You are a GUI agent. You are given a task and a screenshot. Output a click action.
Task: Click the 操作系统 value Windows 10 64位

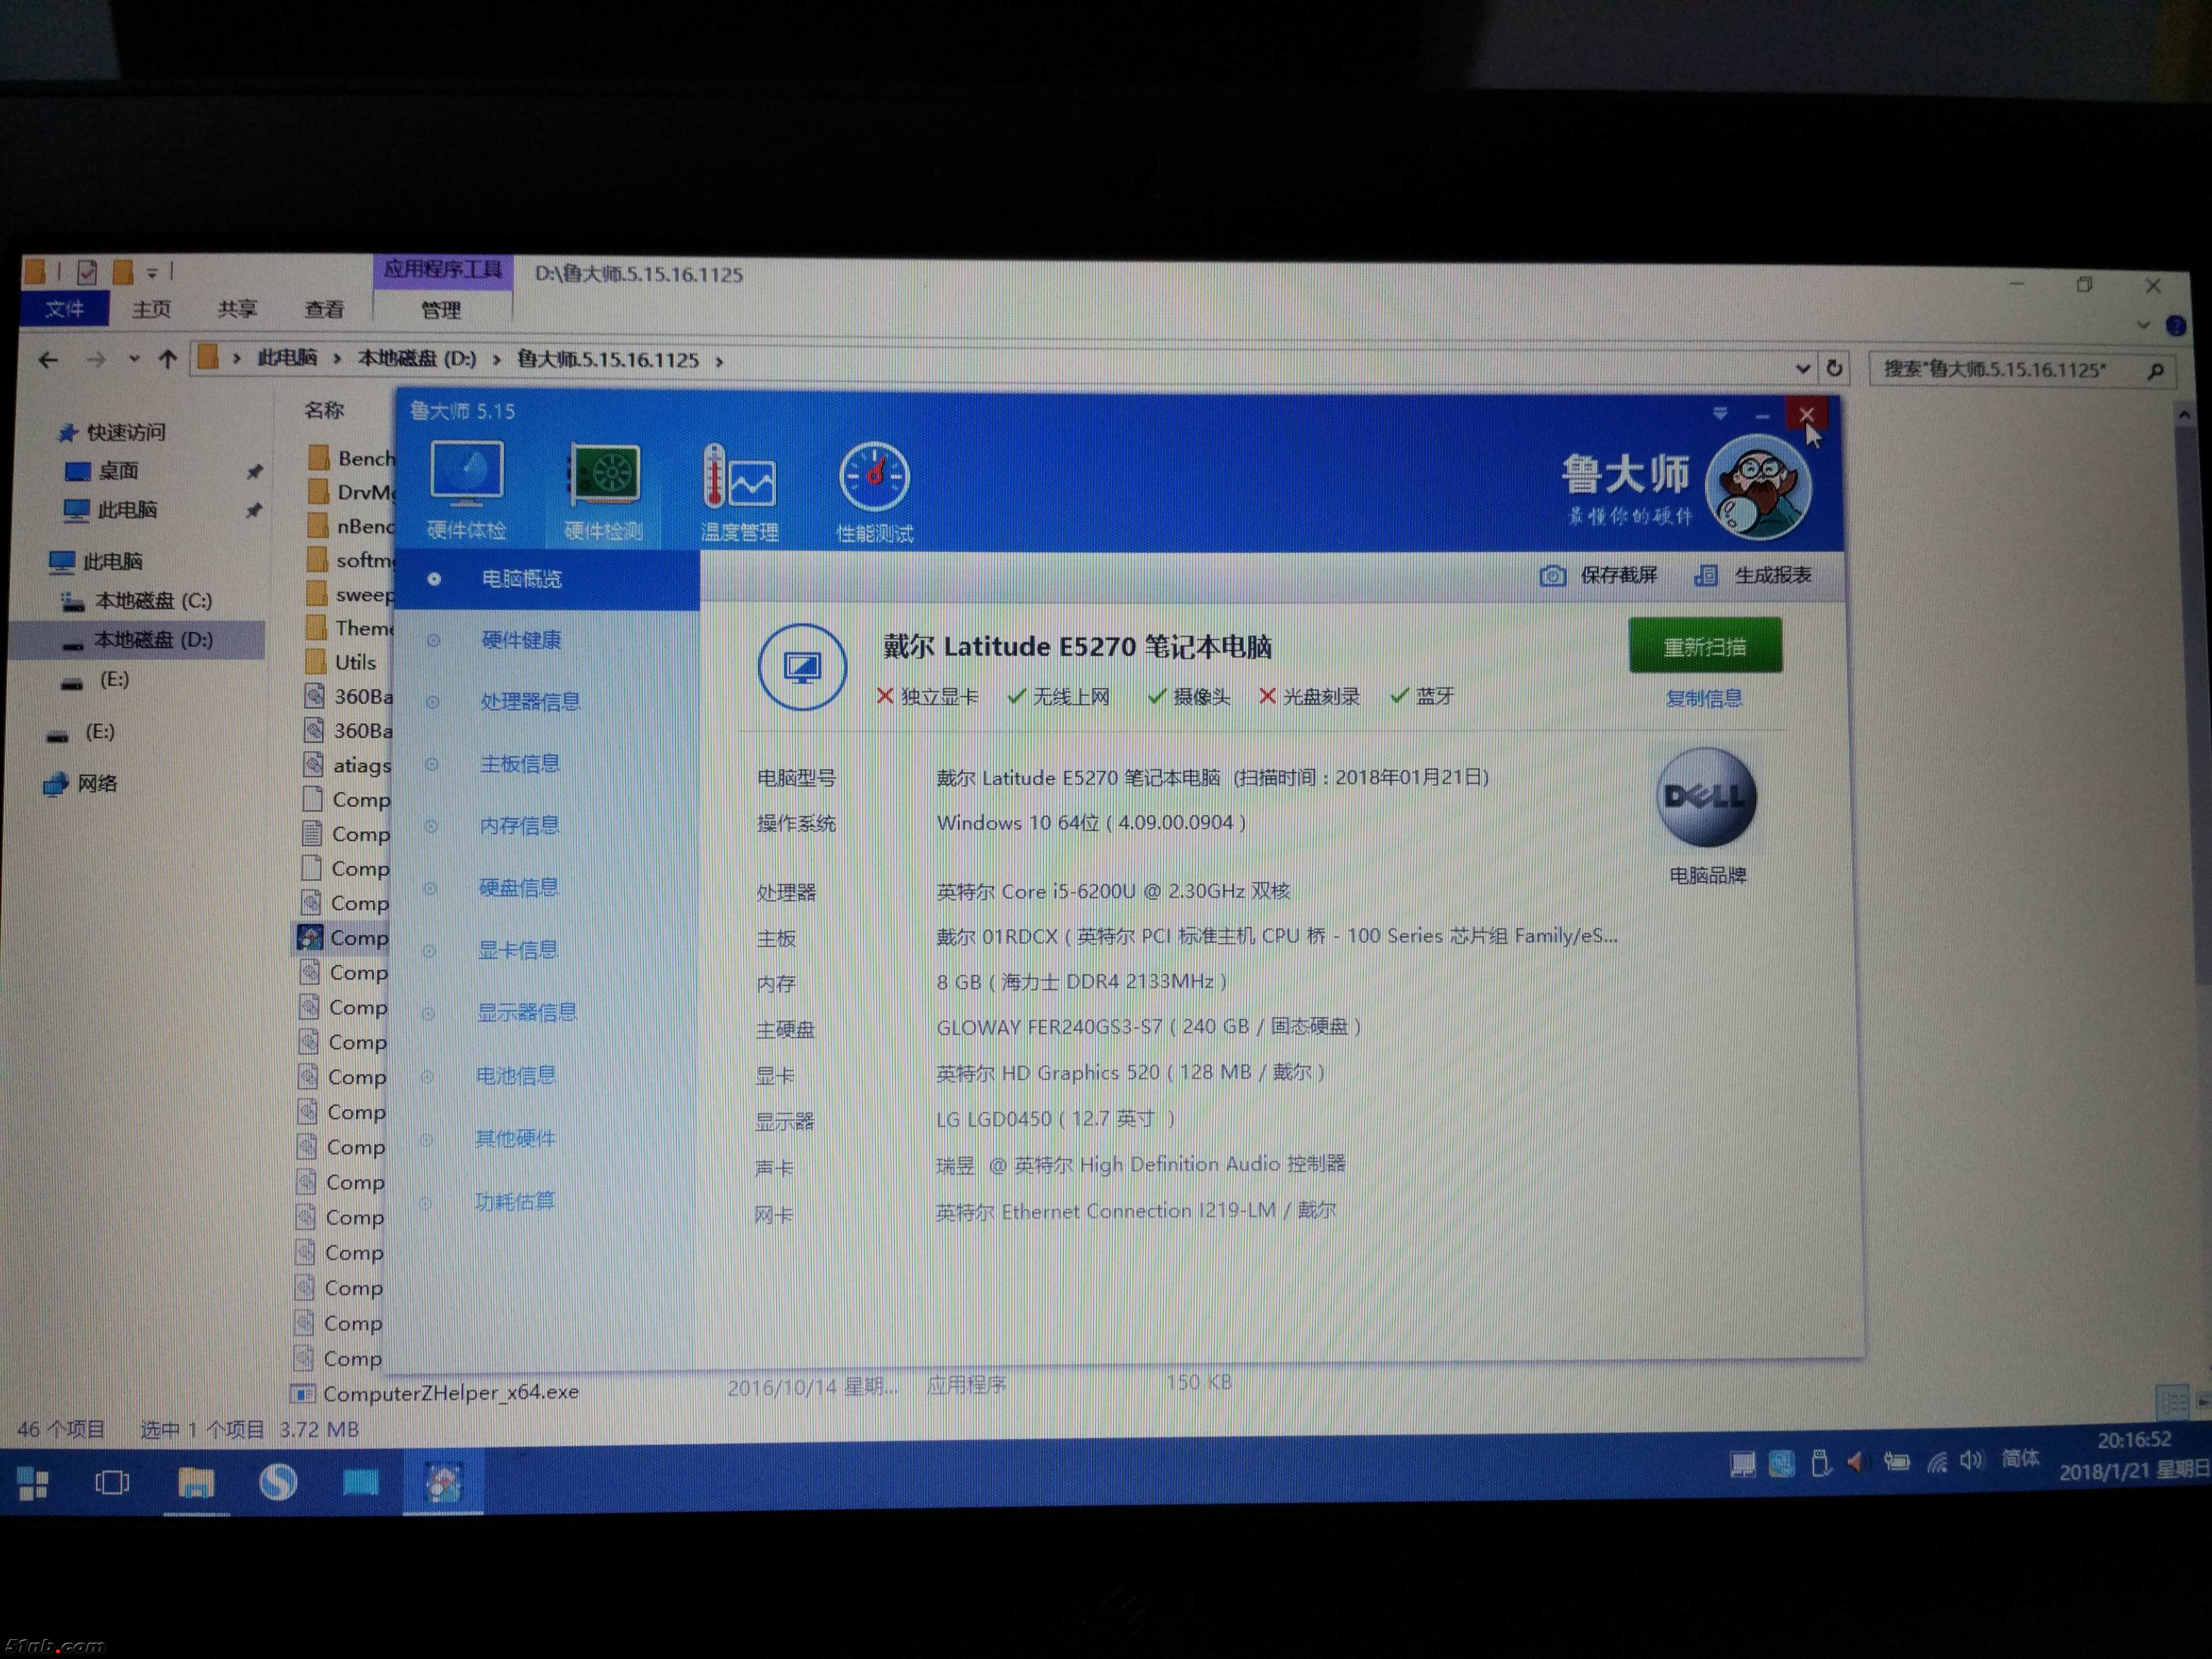pos(1091,823)
